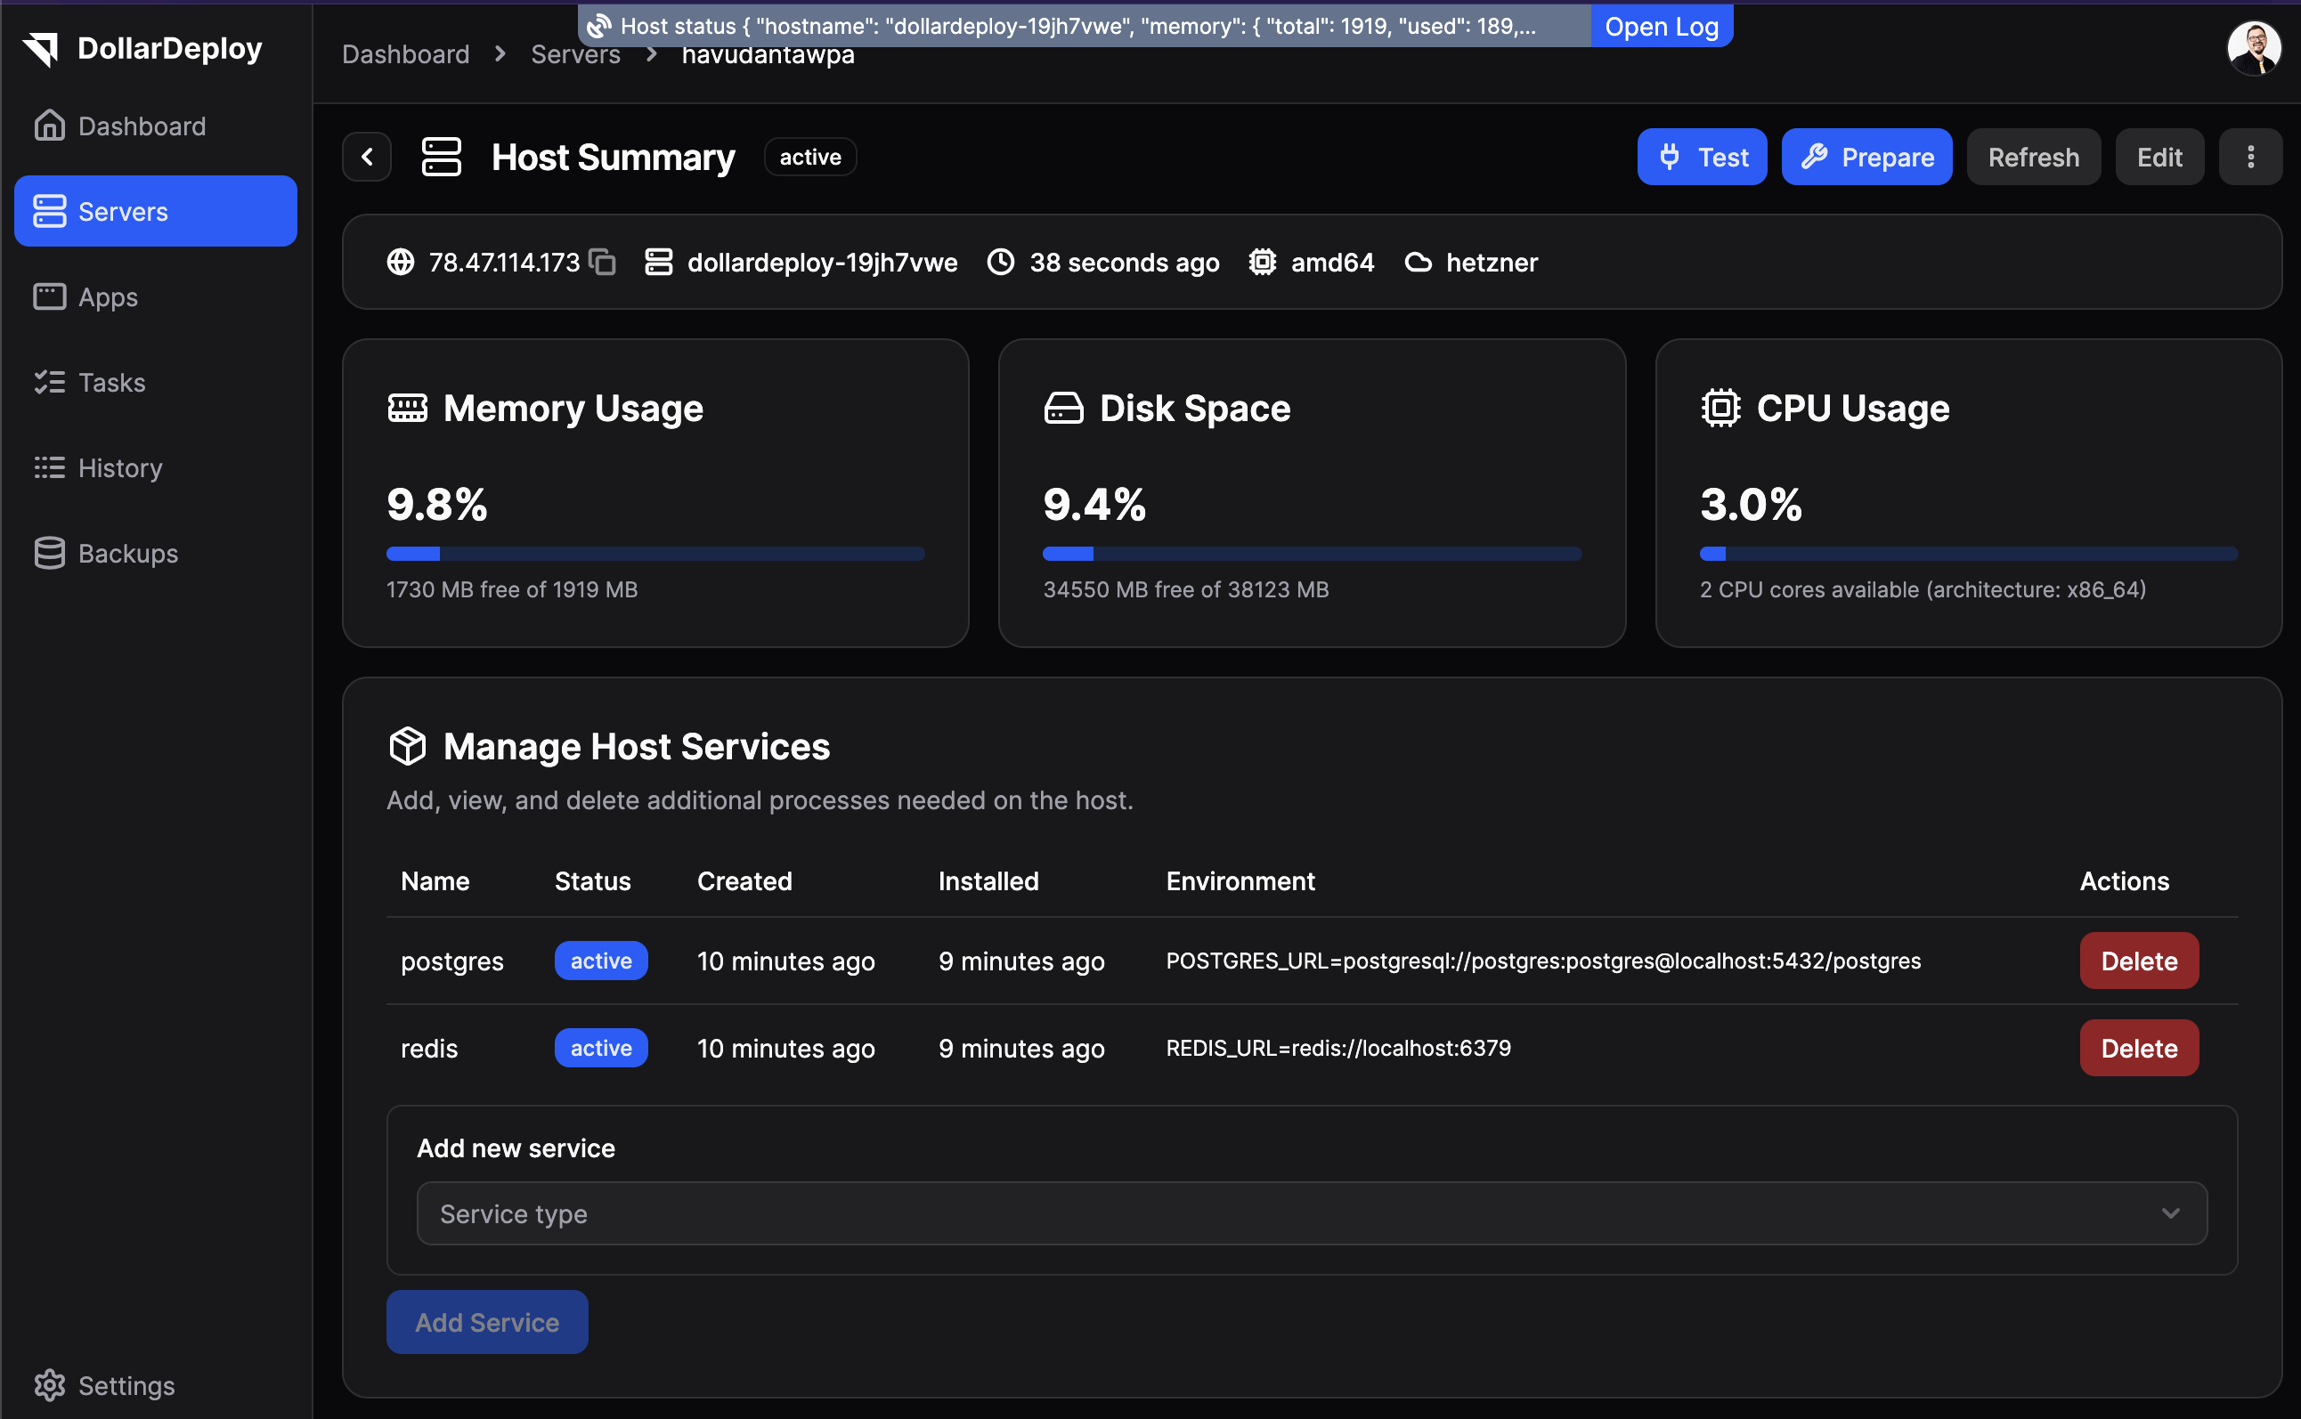Expand the Service type dropdown
The width and height of the screenshot is (2301, 1419).
pos(1311,1213)
